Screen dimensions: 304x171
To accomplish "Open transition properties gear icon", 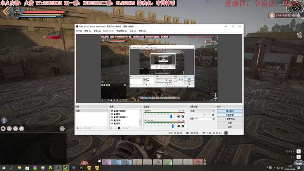I will point(213,115).
